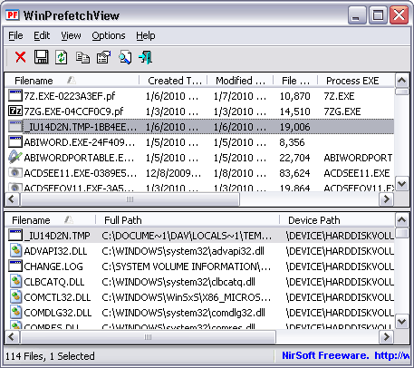Open the Edit menu
This screenshot has width=414, height=368.
[x=42, y=35]
